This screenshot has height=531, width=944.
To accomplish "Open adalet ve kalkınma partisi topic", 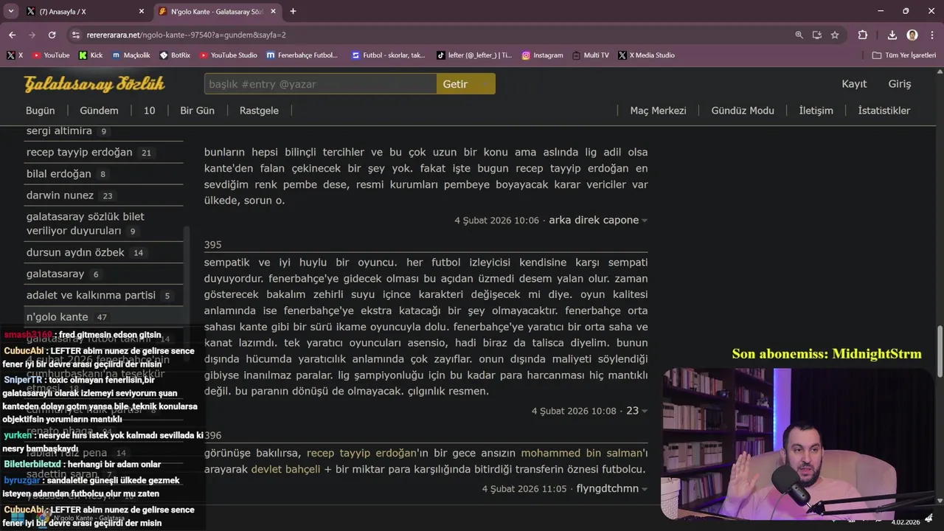I will 91,295.
